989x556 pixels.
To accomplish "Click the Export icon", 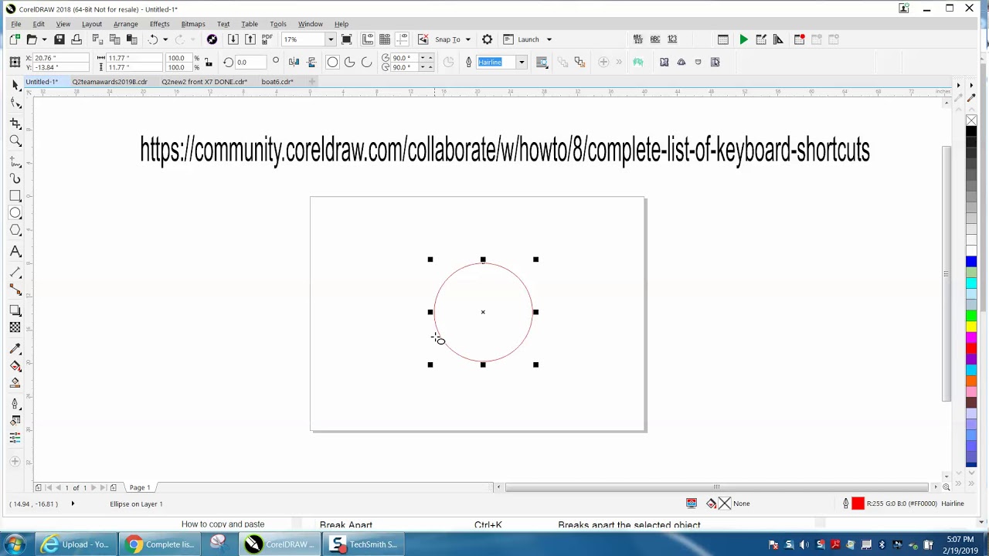I will pos(250,39).
